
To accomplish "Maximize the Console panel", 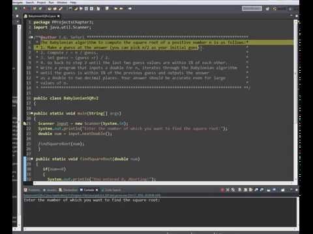I will coord(297,190).
